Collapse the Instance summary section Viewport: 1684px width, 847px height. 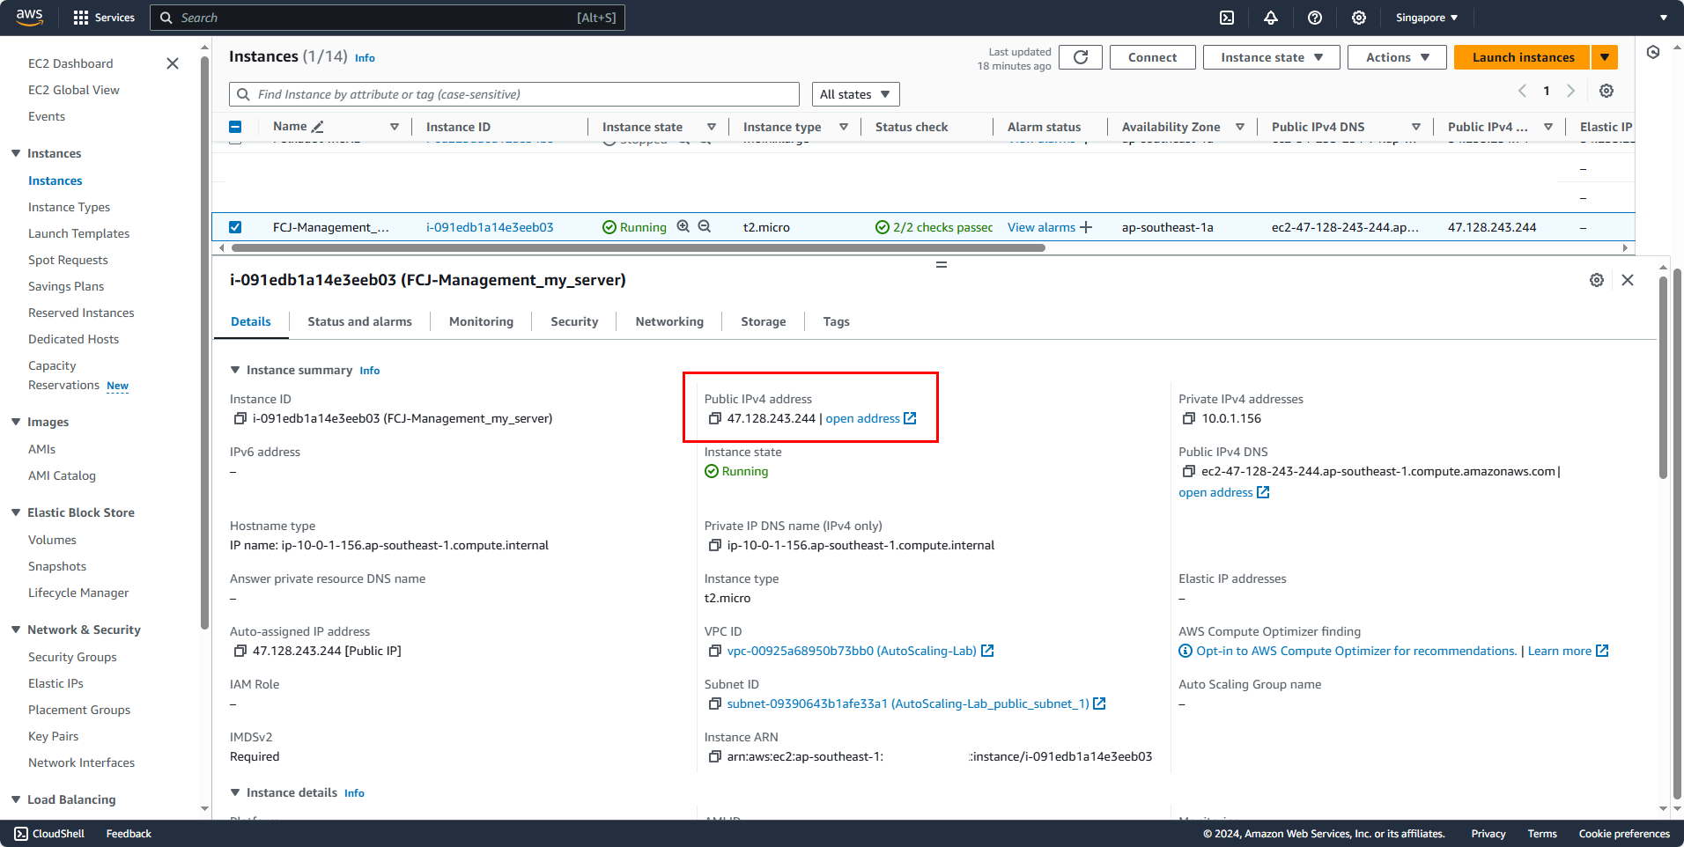coord(234,370)
